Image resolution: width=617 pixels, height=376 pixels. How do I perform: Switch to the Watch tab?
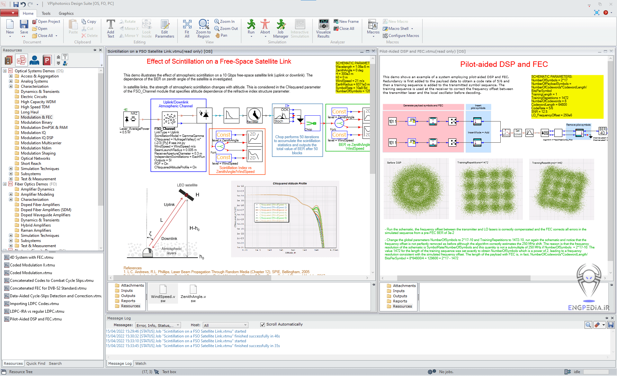pyautogui.click(x=141, y=363)
